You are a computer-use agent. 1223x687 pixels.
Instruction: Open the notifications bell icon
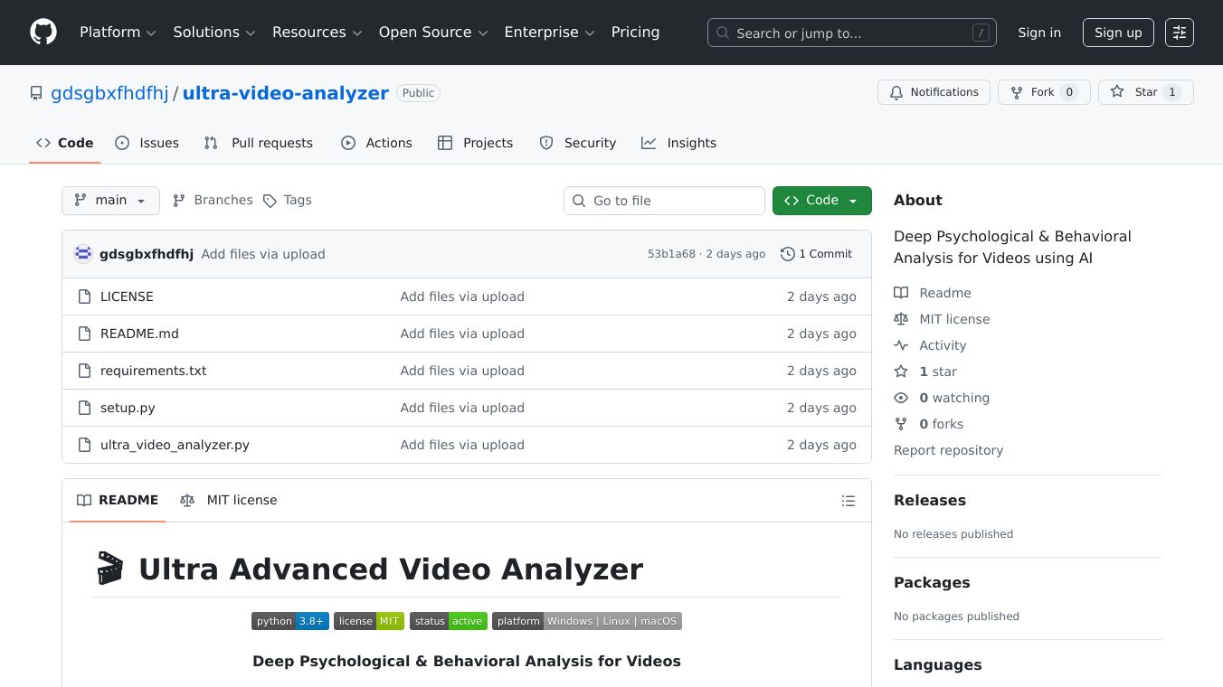[896, 92]
